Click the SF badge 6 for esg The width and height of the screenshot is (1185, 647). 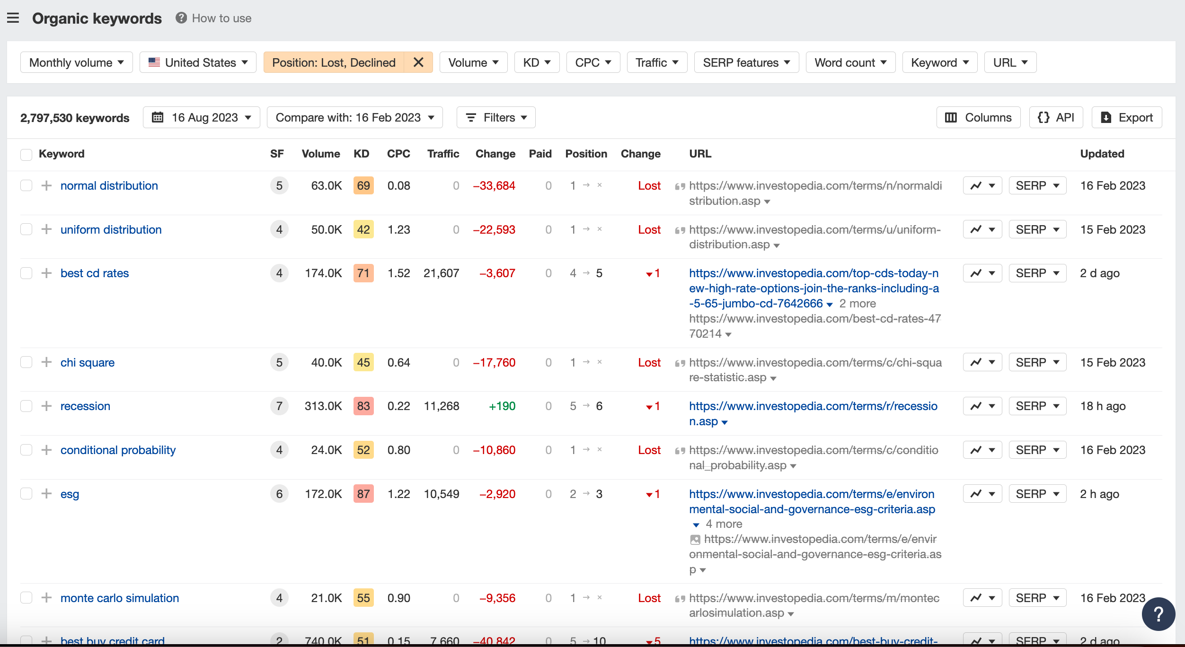(x=279, y=494)
